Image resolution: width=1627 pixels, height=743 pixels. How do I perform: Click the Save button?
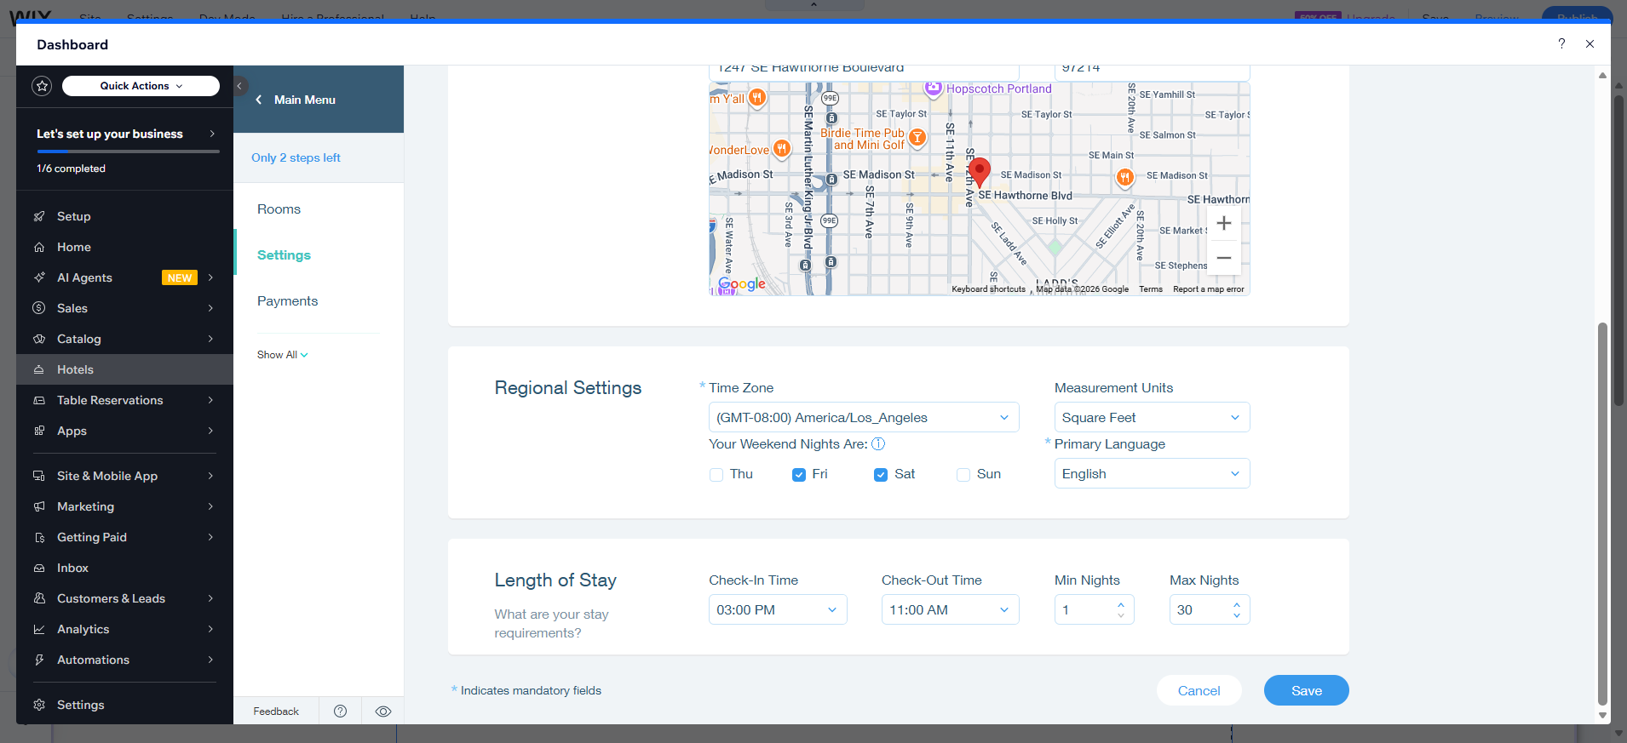click(1306, 690)
